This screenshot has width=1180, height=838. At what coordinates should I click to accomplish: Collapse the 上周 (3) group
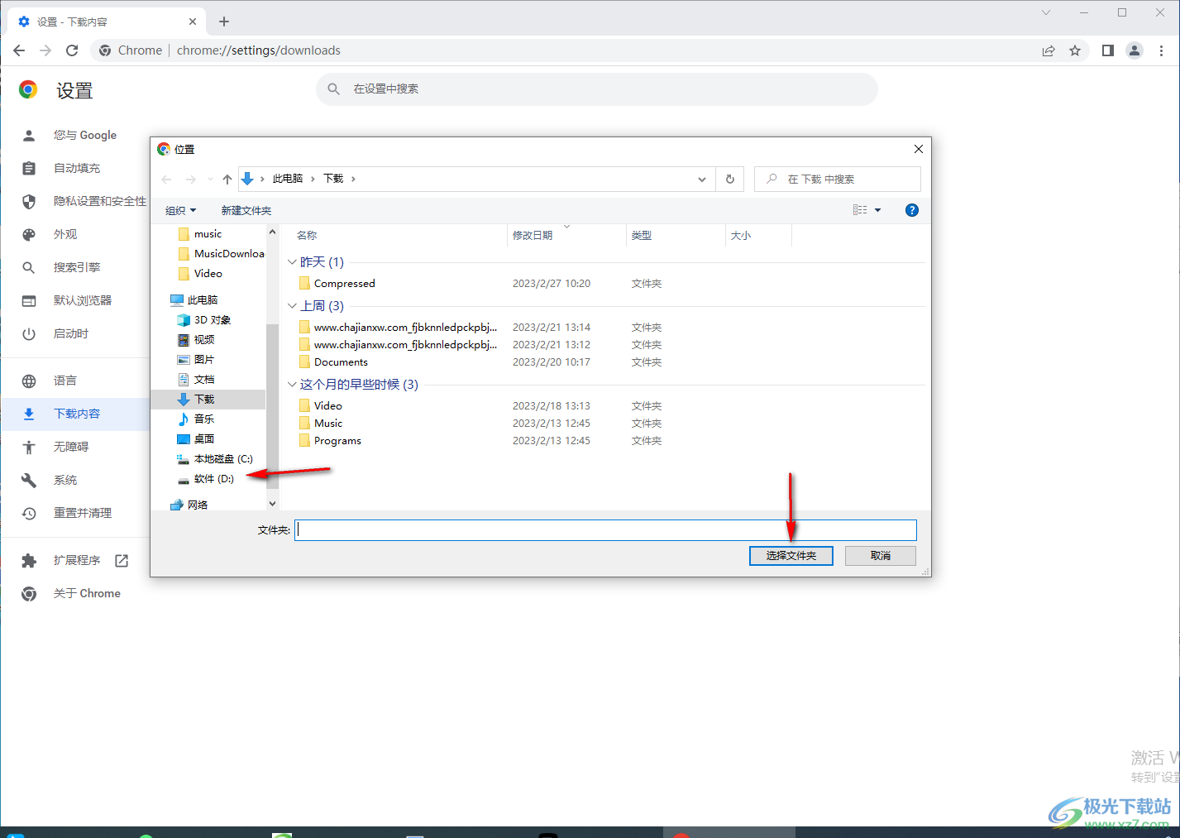pos(292,306)
